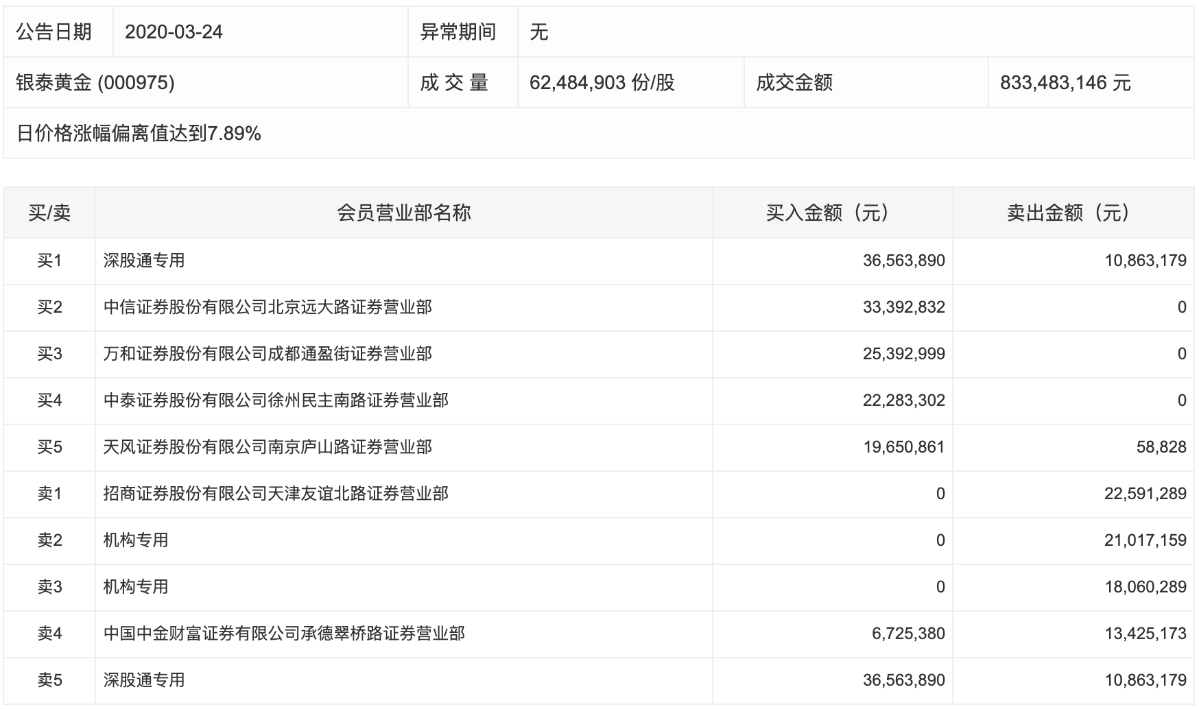Click the 买/卖 column header
This screenshot has height=709, width=1199.
point(49,213)
